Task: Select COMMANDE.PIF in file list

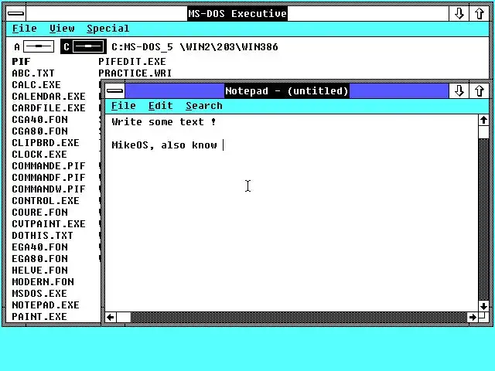Action: [49, 166]
